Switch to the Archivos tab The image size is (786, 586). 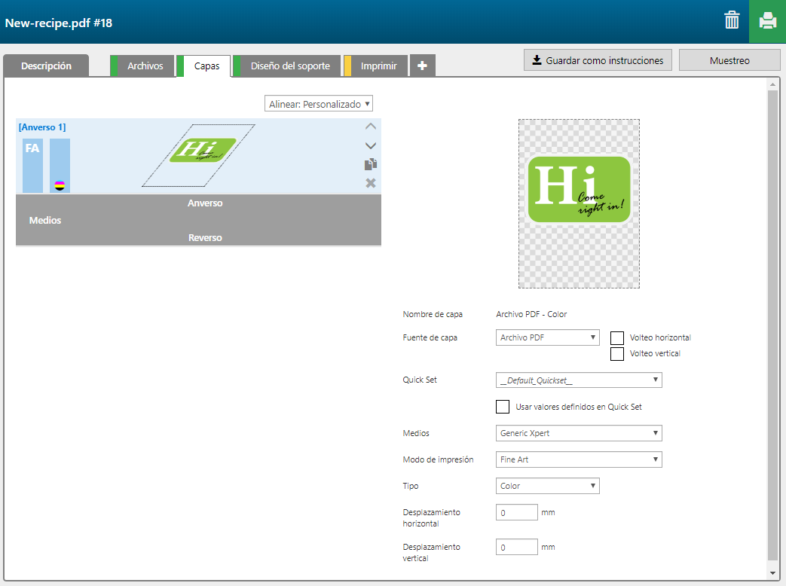click(x=142, y=66)
